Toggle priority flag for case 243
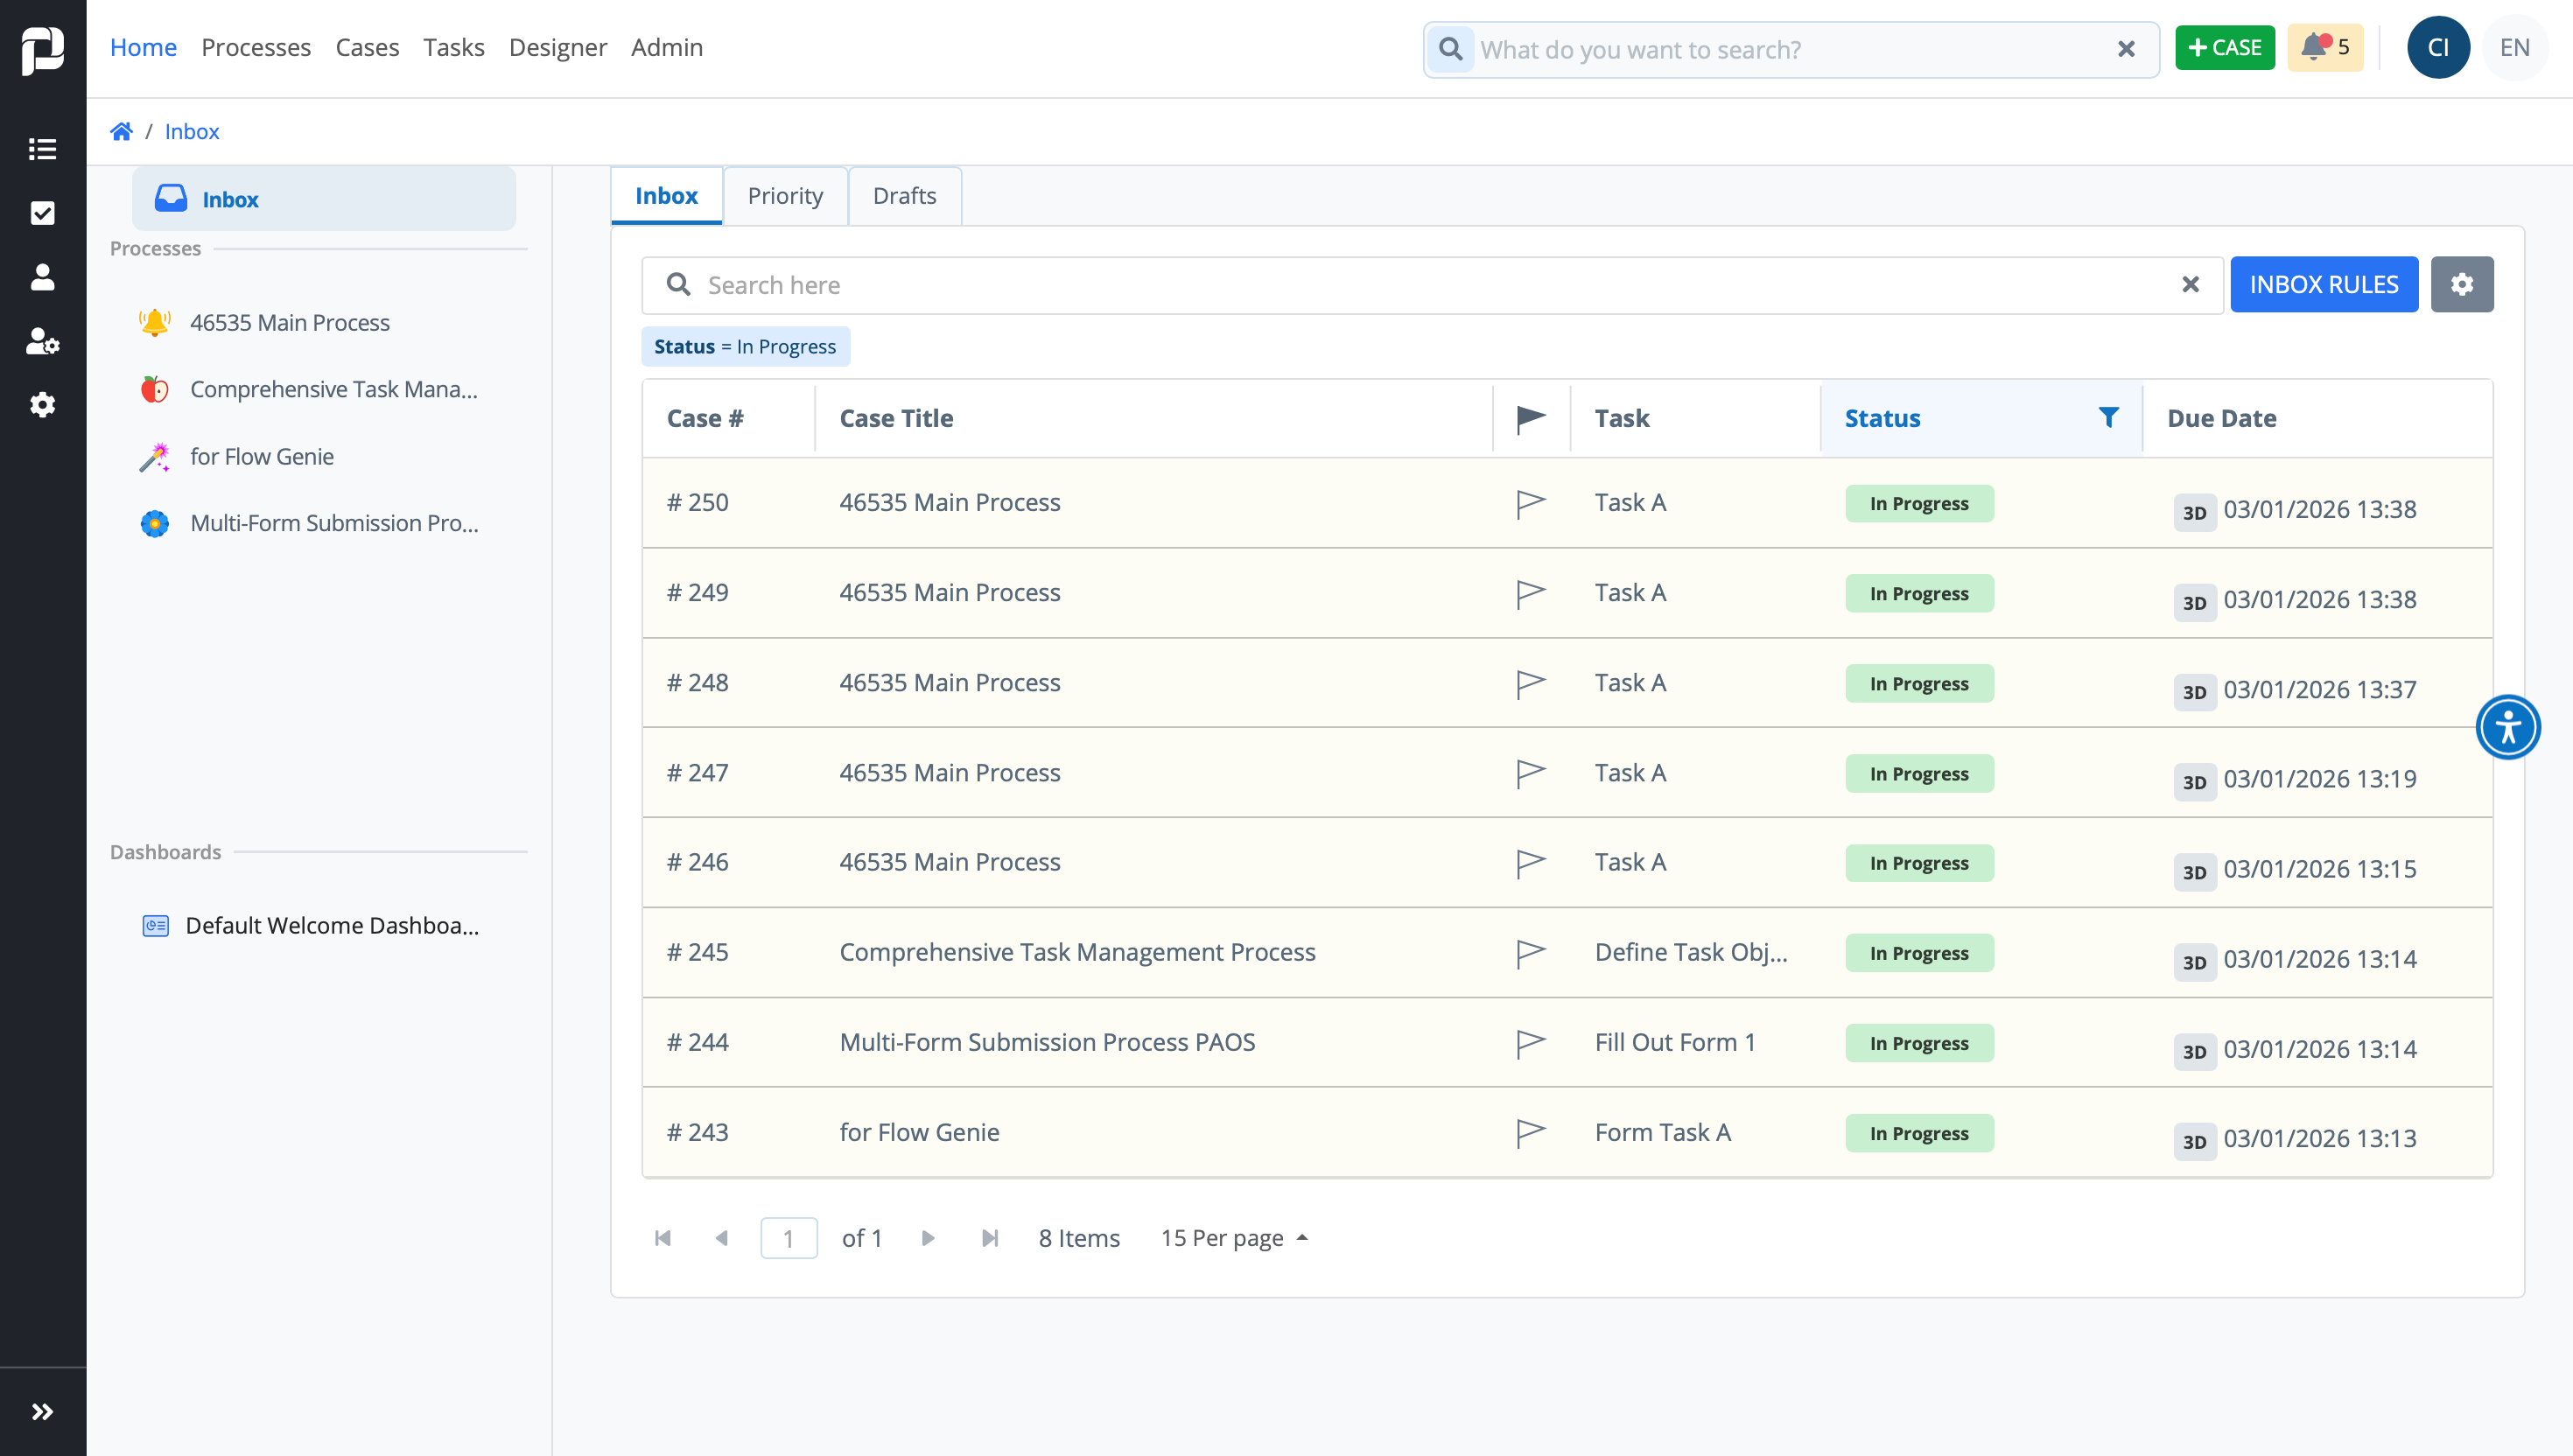Screen dimensions: 2573x1456 1529,1132
